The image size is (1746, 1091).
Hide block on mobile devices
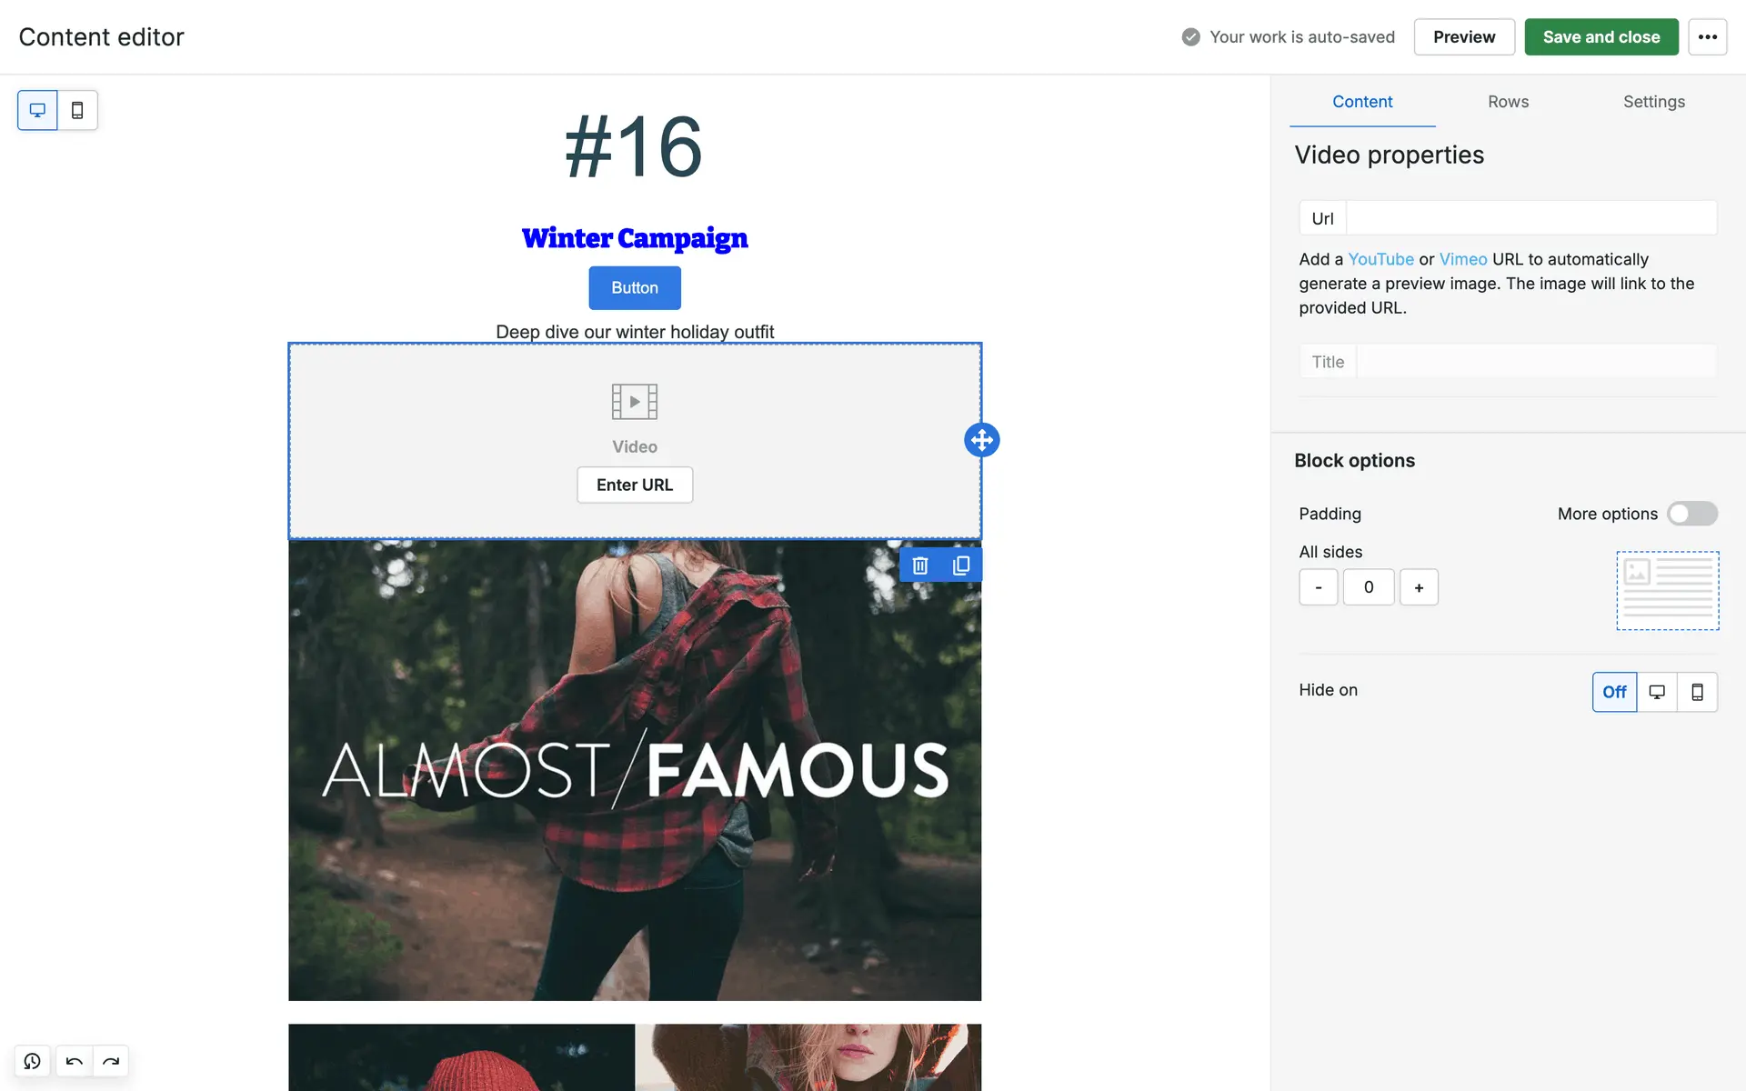tap(1697, 692)
